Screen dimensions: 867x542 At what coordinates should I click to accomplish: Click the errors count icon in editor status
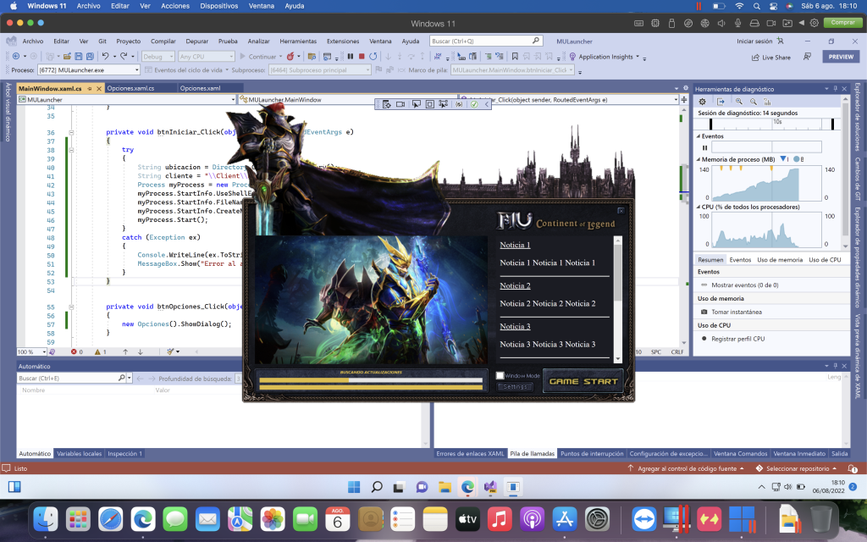(x=77, y=351)
